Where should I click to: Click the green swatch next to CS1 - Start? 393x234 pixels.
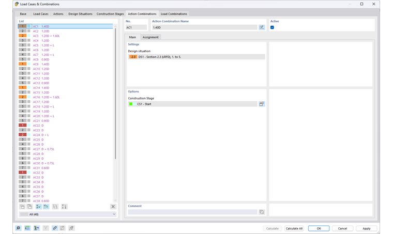131,104
